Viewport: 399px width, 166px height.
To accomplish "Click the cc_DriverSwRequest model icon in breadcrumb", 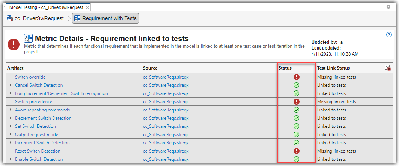I will [10, 18].
